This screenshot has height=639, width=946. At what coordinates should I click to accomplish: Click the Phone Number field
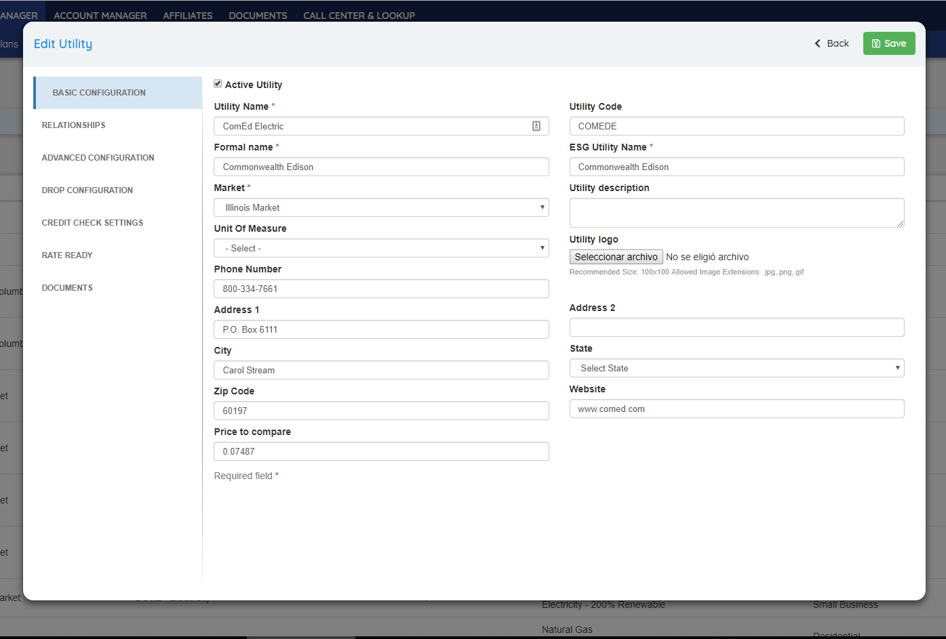pos(381,289)
